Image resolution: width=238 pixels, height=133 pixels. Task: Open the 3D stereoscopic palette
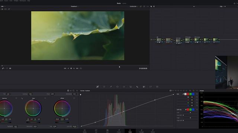[157, 87]
